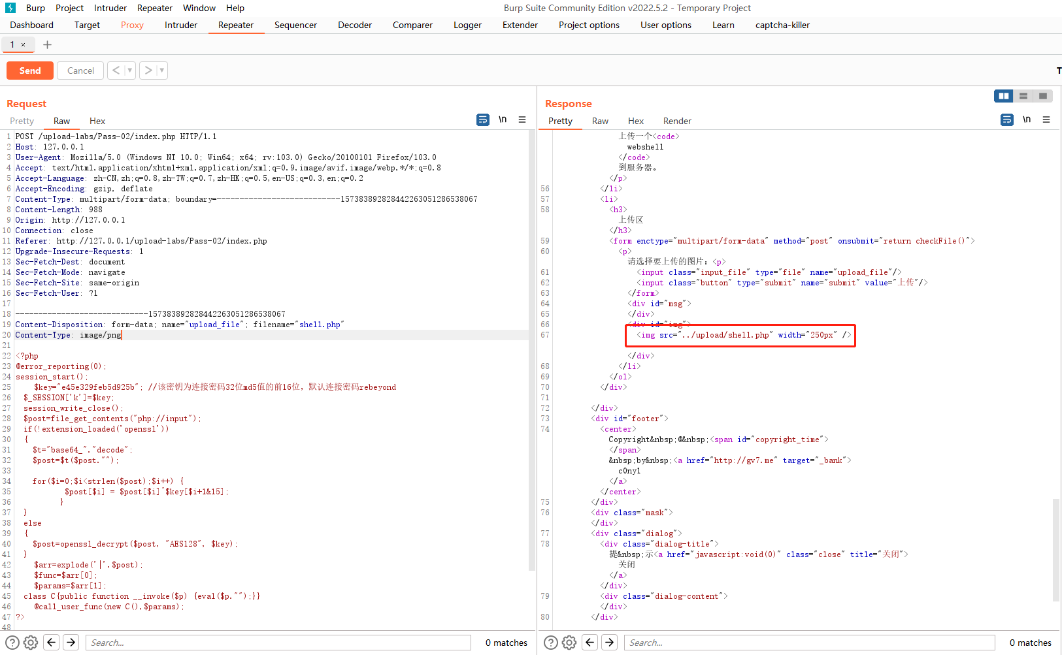This screenshot has width=1062, height=655.
Task: Click the Content-Type image/png line in request
Action: tap(69, 335)
